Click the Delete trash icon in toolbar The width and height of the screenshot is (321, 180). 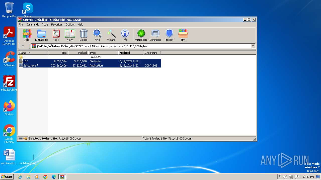[84, 35]
